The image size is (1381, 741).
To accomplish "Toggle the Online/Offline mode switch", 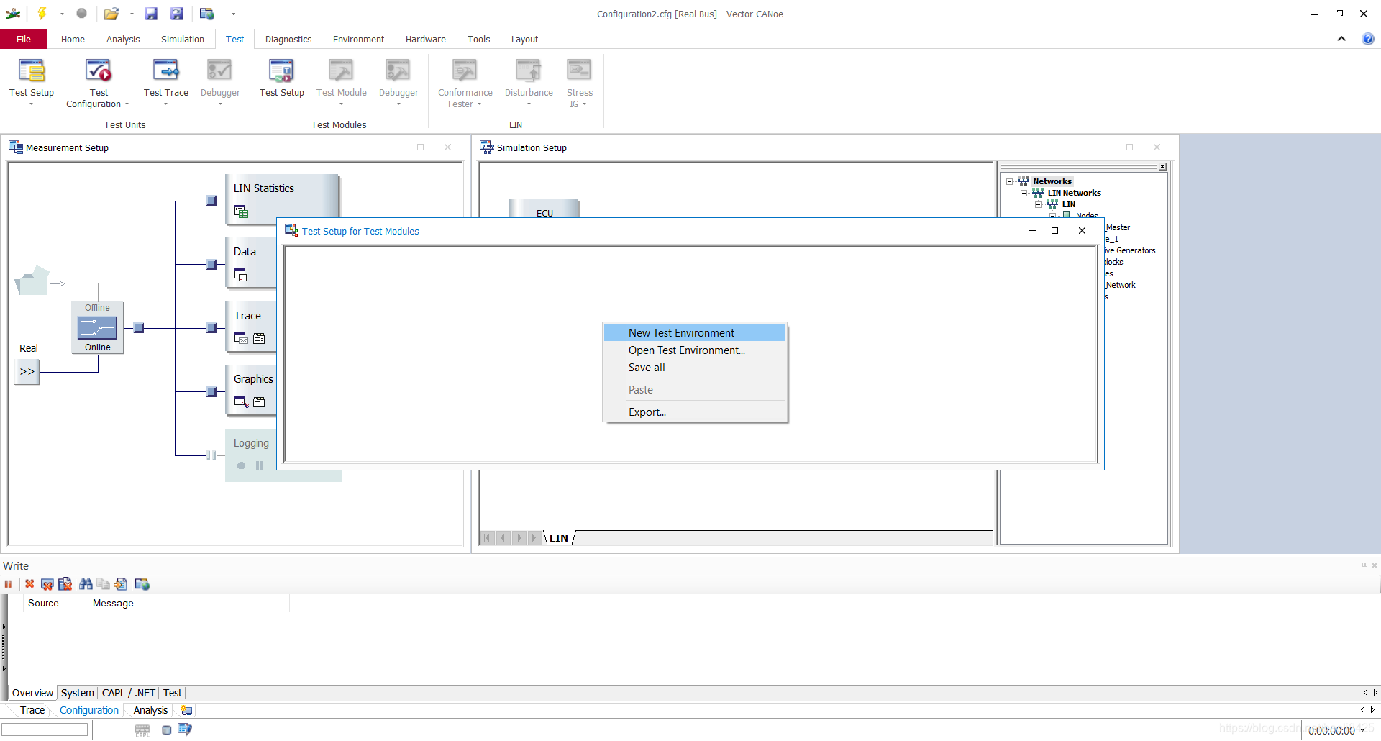I will point(97,328).
